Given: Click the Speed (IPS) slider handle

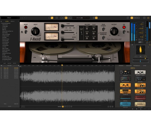Looking at the screenshot, I should click(62, 32).
